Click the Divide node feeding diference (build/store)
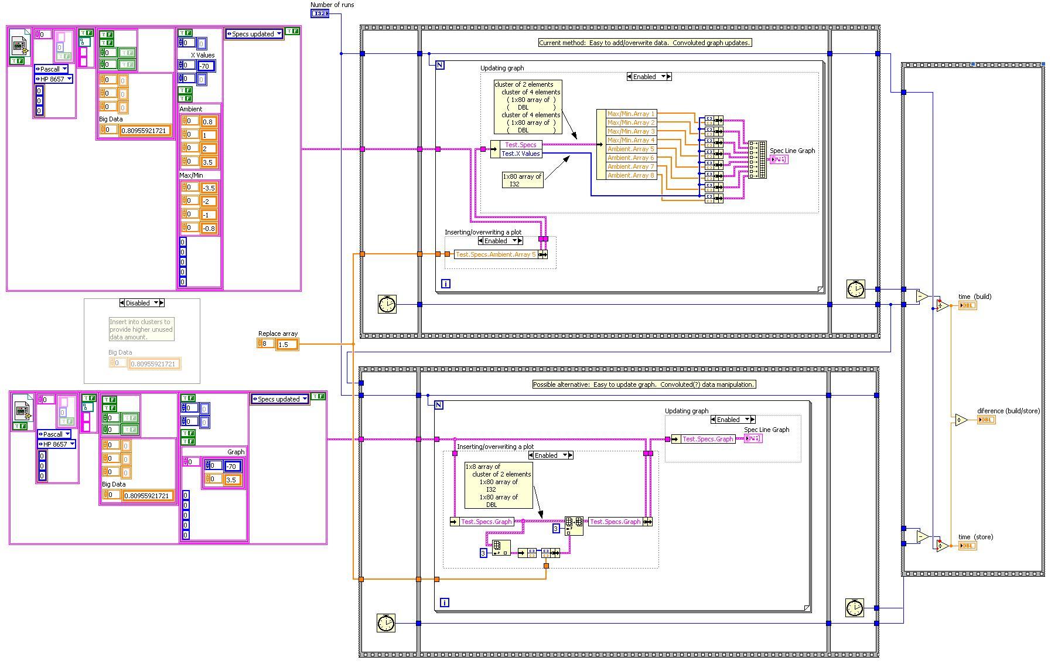This screenshot has height=667, width=1058. (961, 420)
